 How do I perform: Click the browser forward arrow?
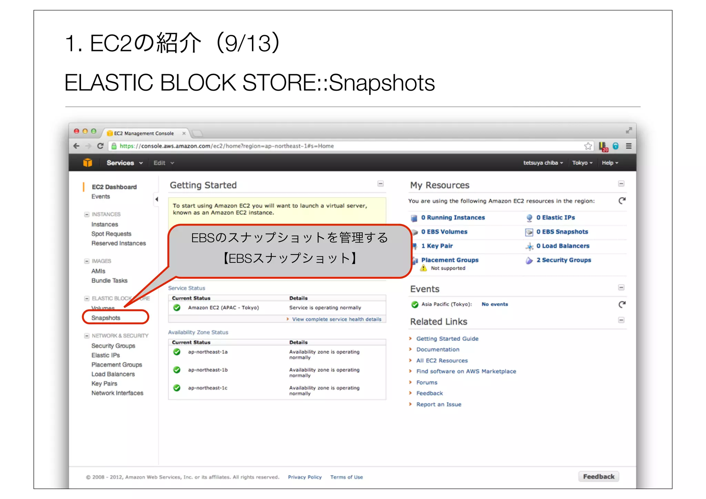[88, 146]
